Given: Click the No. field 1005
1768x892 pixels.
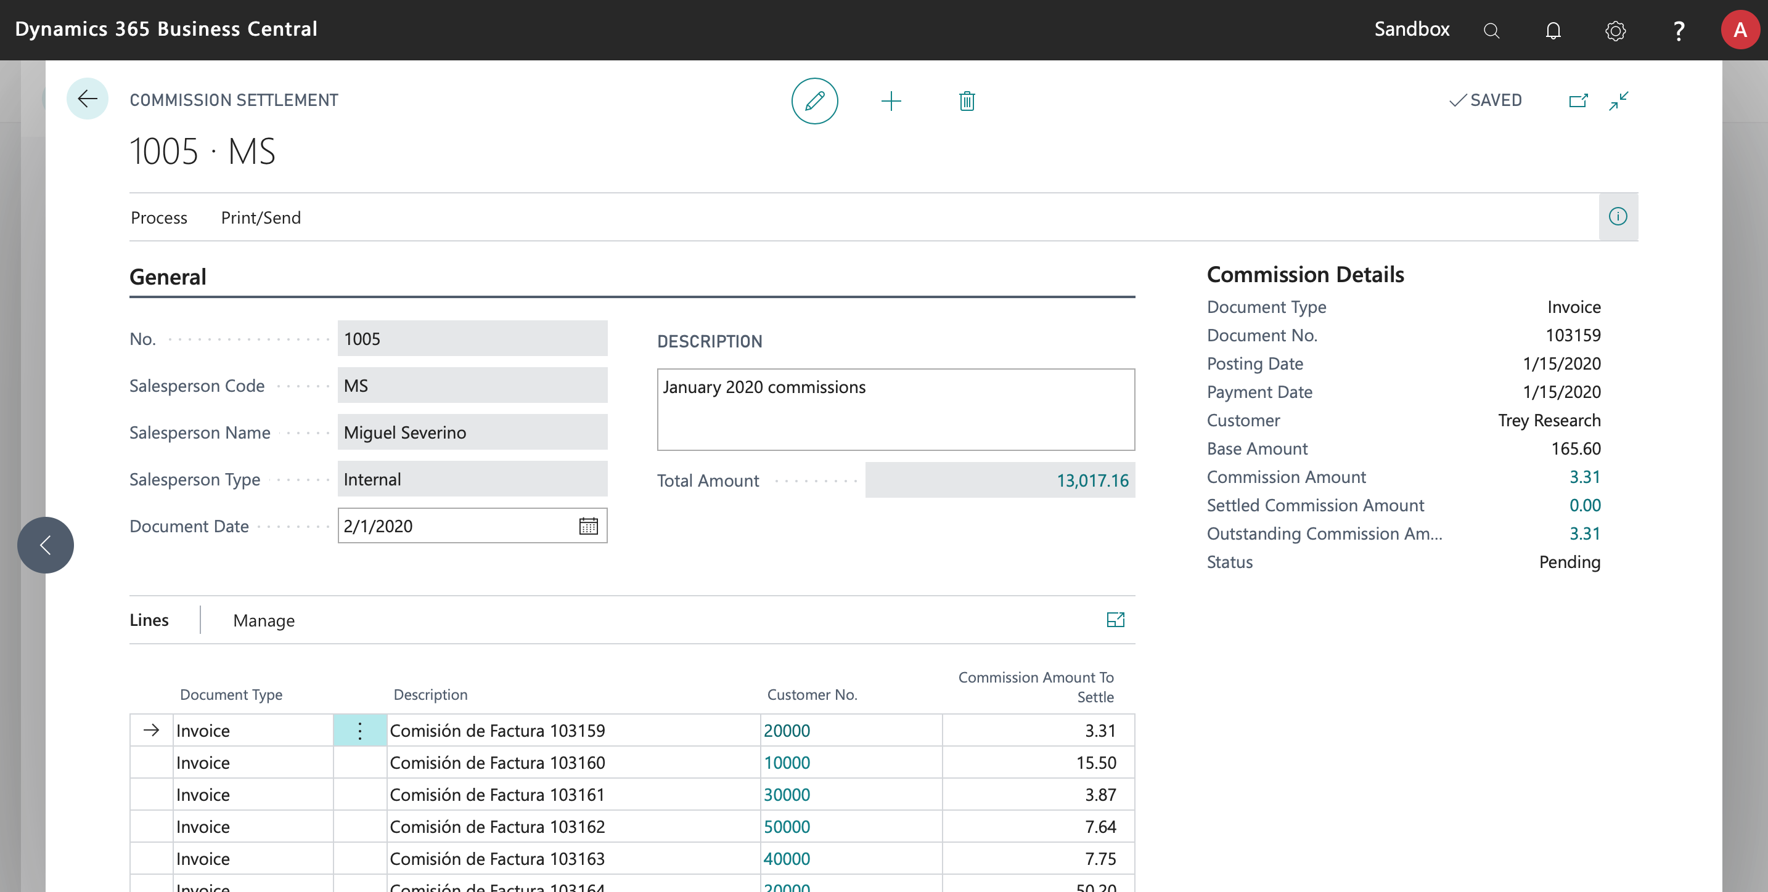Looking at the screenshot, I should pos(472,338).
